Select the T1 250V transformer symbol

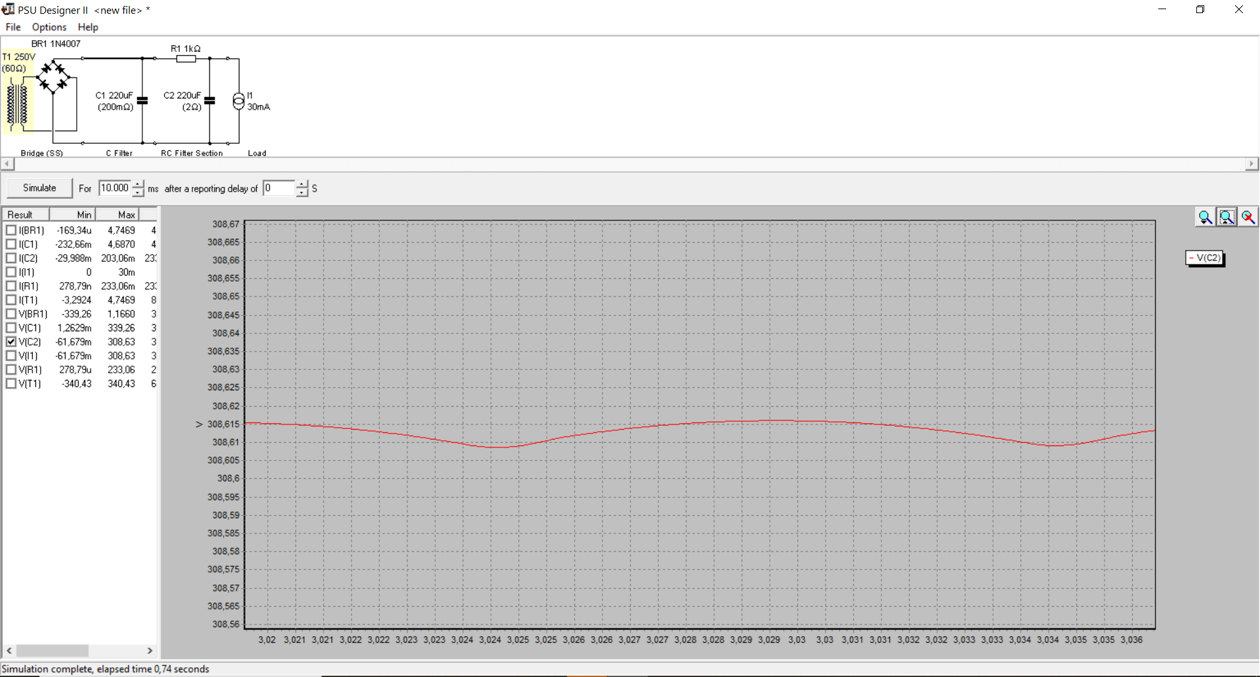pos(17,104)
